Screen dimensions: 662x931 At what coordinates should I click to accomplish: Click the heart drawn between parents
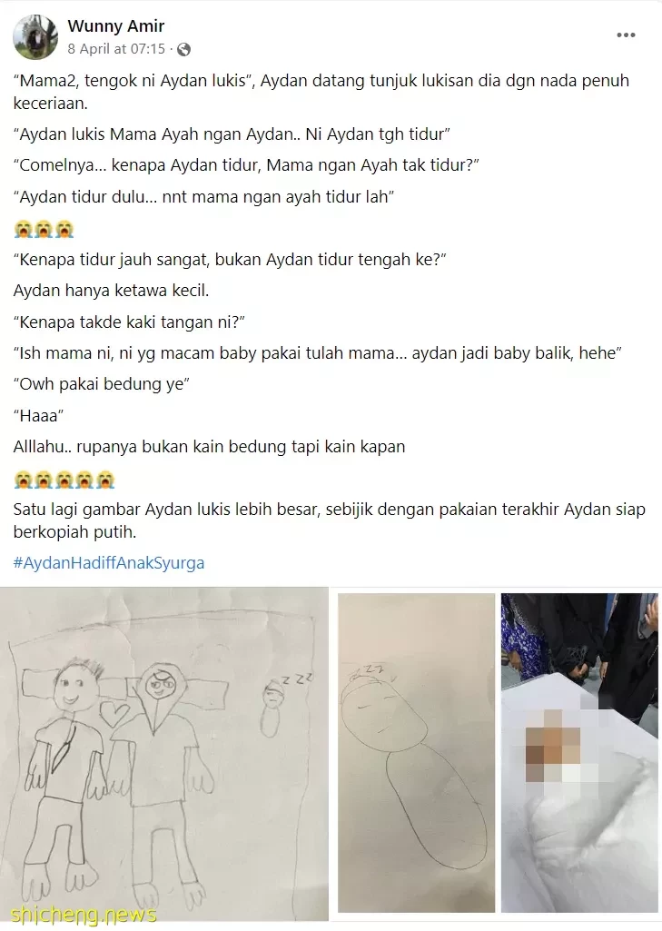click(114, 714)
